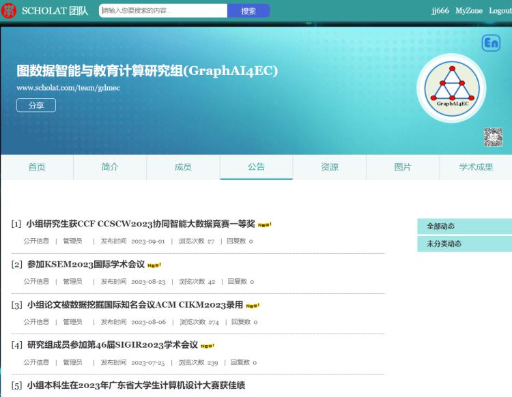Image resolution: width=512 pixels, height=397 pixels.
Task: Open the 学术成果 academic results tab
Action: (x=476, y=167)
